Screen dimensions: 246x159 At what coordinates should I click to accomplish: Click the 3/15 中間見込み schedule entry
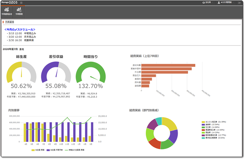pyautogui.click(x=22, y=33)
